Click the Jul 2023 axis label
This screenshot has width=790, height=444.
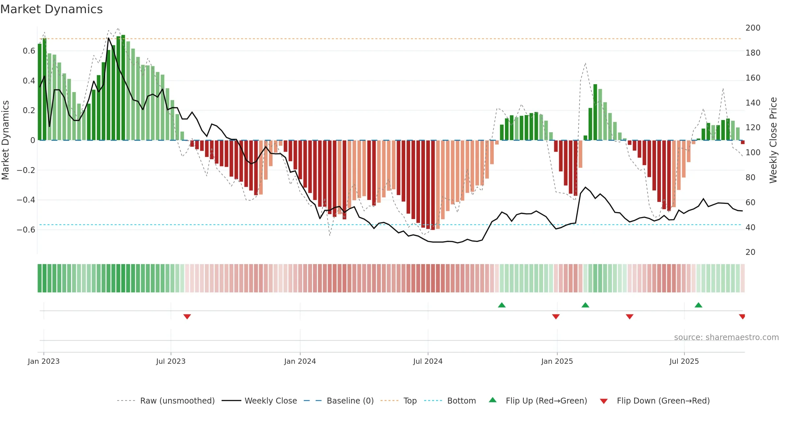click(x=171, y=361)
